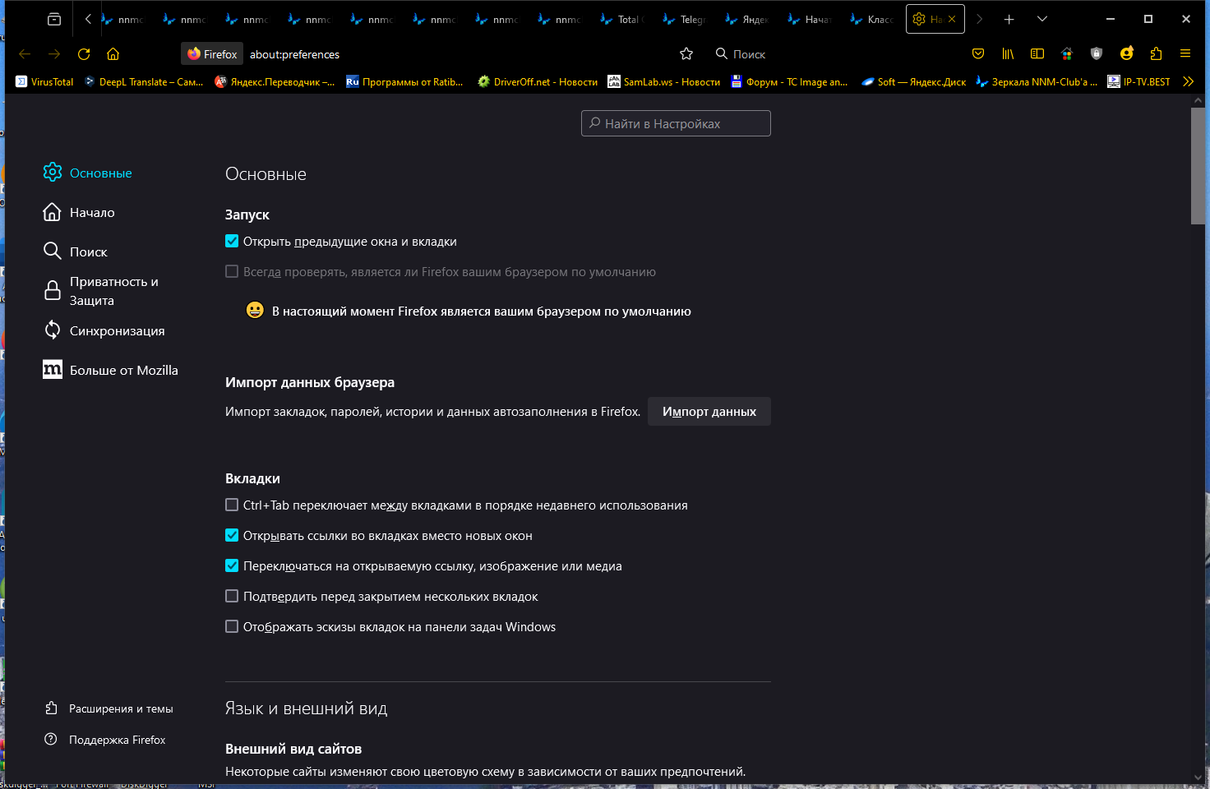Open Soft — Яндекс.Диск bookmark
The height and width of the screenshot is (789, 1210).
[914, 82]
